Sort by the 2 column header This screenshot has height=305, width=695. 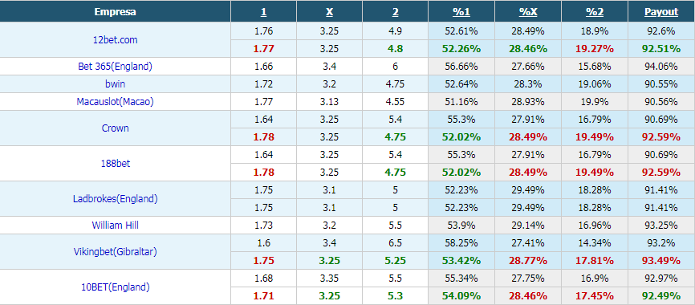(x=396, y=12)
